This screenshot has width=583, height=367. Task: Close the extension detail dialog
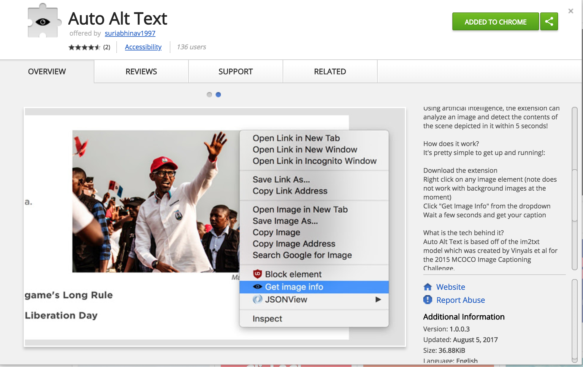(x=571, y=11)
